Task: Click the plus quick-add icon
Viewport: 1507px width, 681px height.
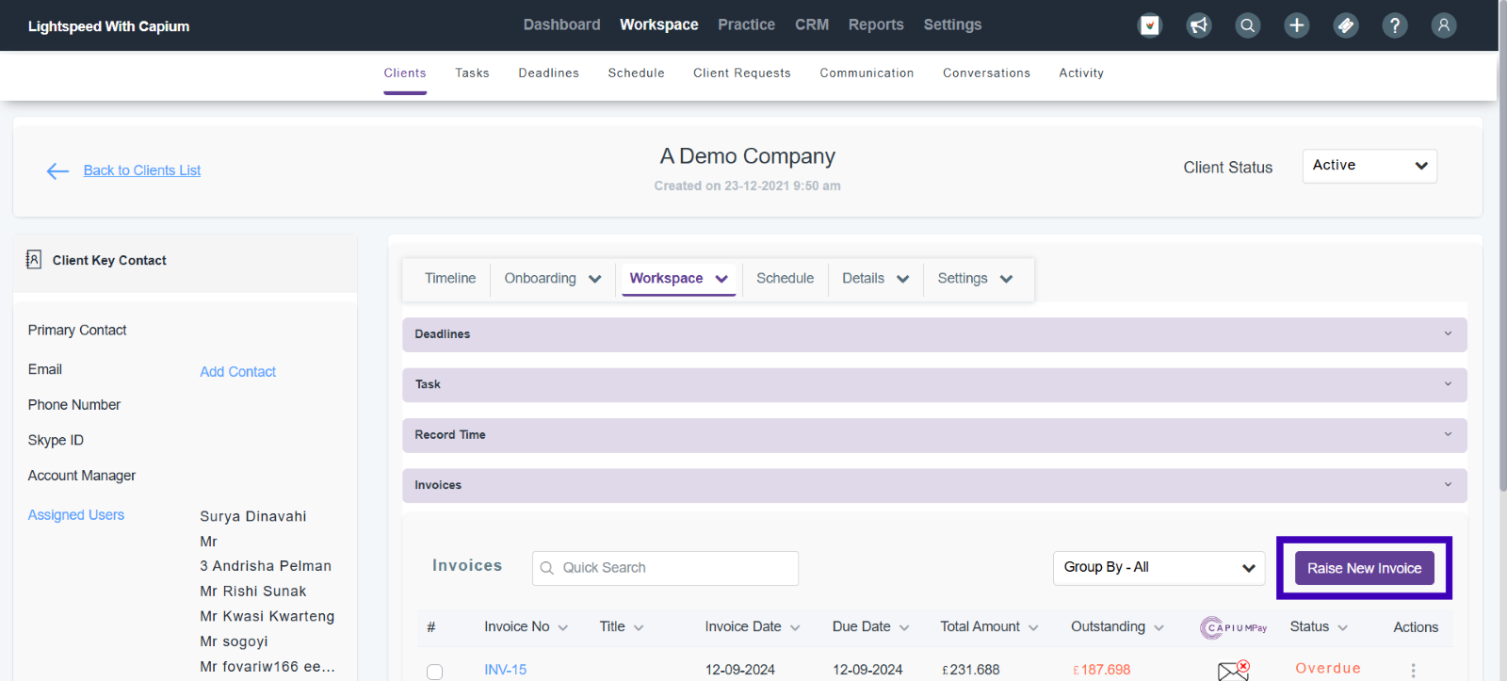Action: (x=1297, y=25)
